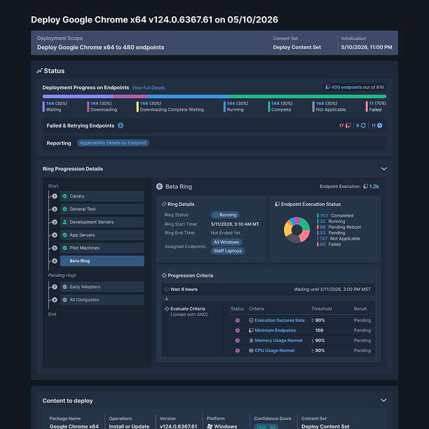Click the 53 Pending legend entry
The width and height of the screenshot is (429, 429).
(x=331, y=233)
